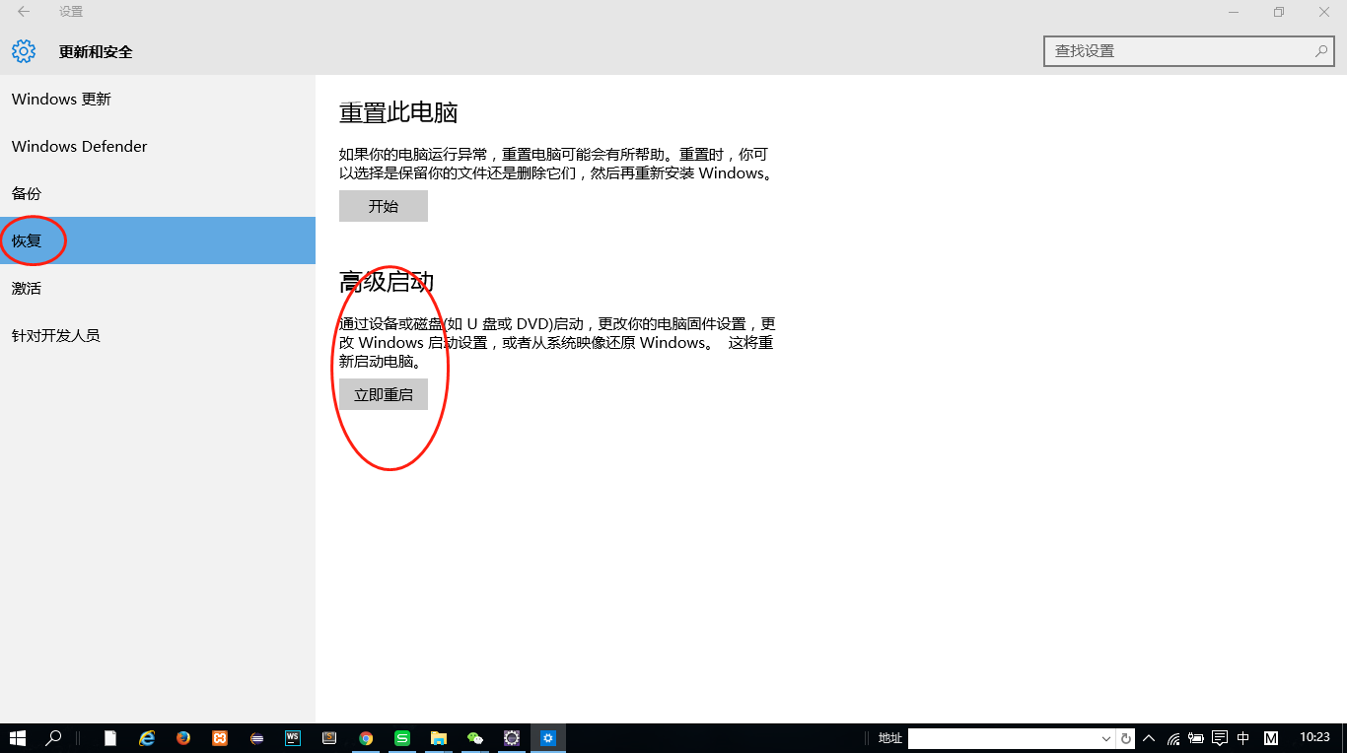Open WebStorm from the taskbar
The height and width of the screenshot is (753, 1347).
(x=293, y=737)
